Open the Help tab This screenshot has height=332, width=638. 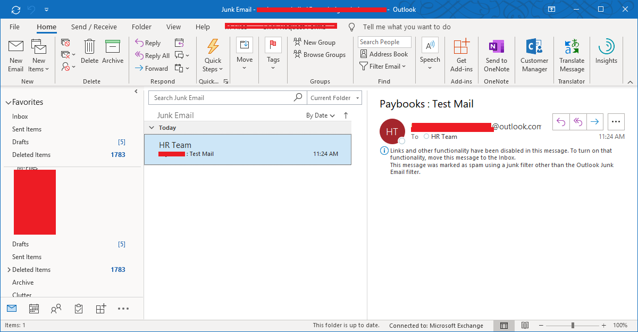click(203, 27)
